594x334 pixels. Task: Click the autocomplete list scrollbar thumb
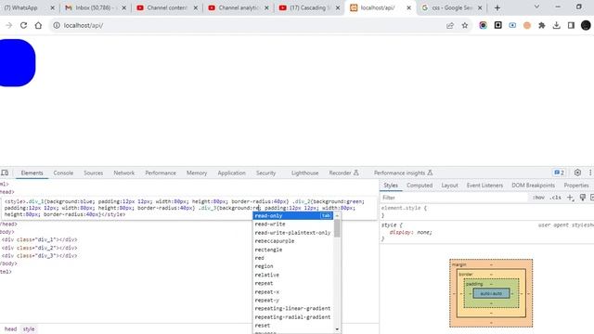(337, 228)
